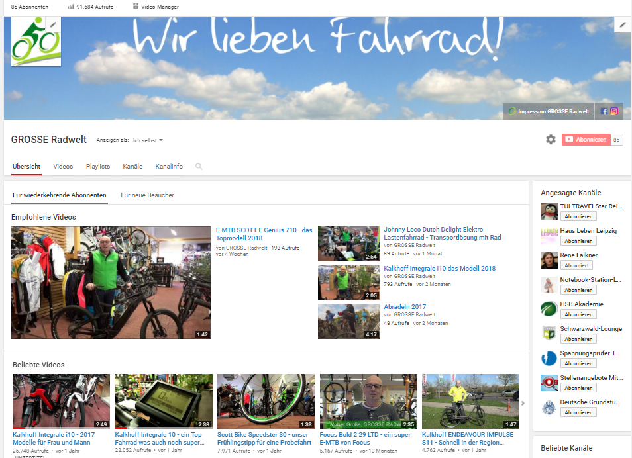Viewport: 632px width, 458px height.
Task: Open HSB Akademie channel name link
Action: pyautogui.click(x=582, y=304)
